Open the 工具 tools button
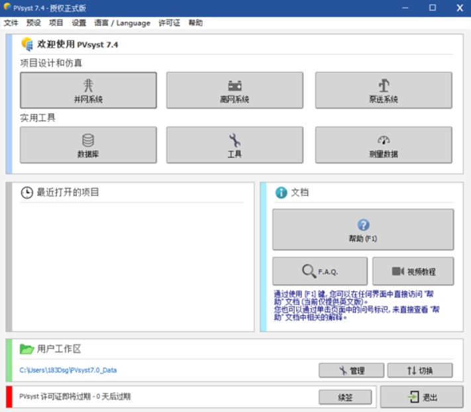Image resolution: width=471 pixels, height=412 pixels. (x=235, y=145)
